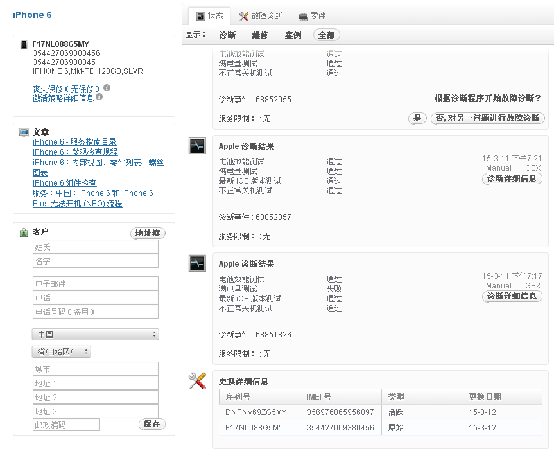Click the diagnostic pulse icon for event 68852057
554x451 pixels.
pyautogui.click(x=197, y=146)
